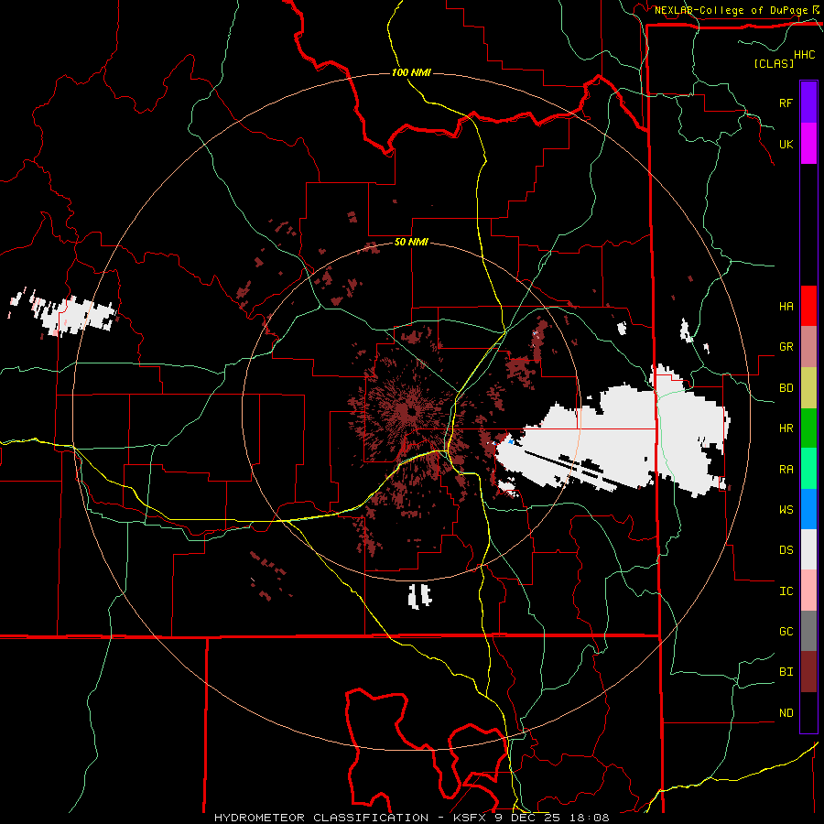Click the small white echo below 50 NMI ring
824x824 pixels.
point(419,596)
